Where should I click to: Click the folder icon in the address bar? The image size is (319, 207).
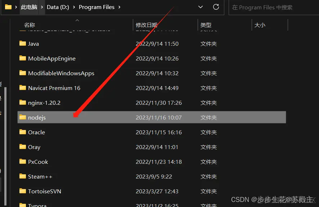8,7
